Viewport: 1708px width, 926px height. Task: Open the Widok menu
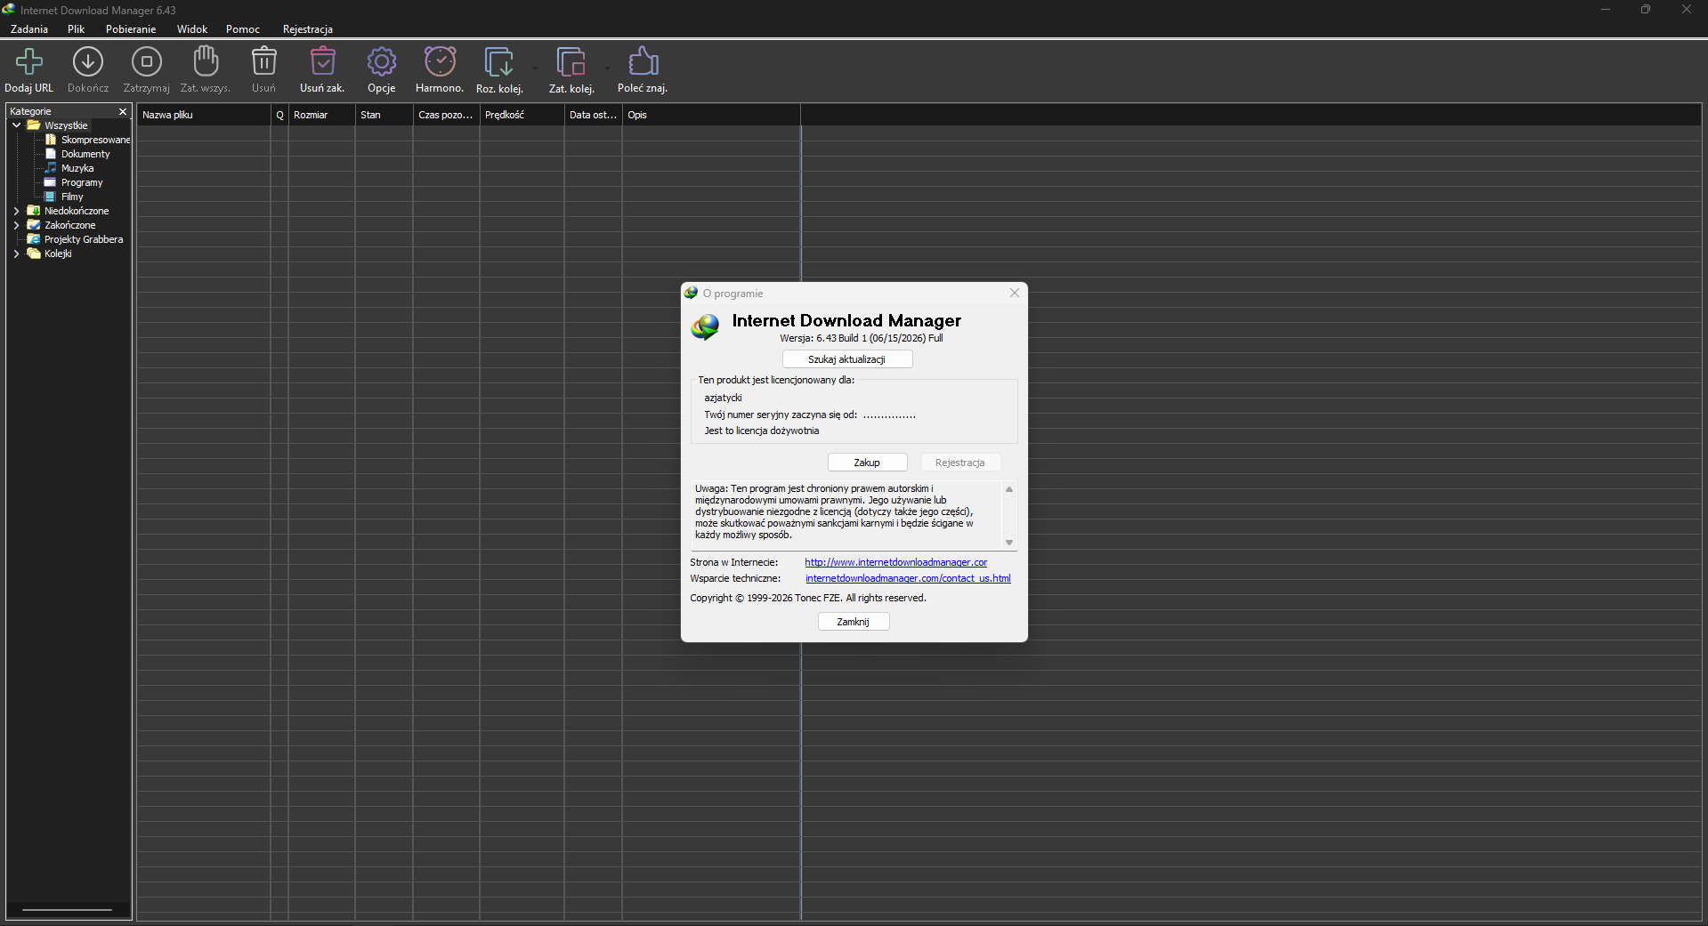coord(192,29)
